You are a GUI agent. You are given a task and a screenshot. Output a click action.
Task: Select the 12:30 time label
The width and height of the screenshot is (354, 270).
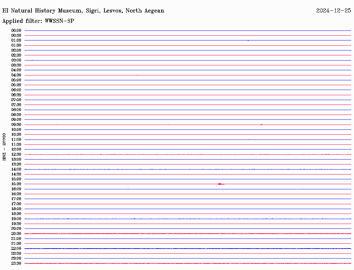tap(16, 154)
